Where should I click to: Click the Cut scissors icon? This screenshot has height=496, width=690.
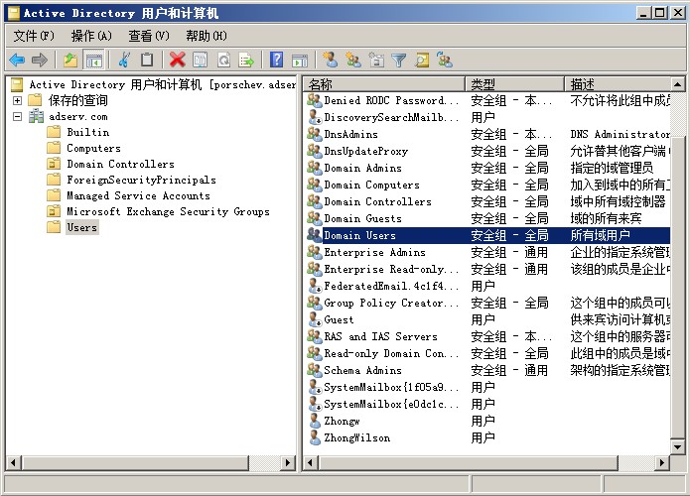[x=124, y=60]
